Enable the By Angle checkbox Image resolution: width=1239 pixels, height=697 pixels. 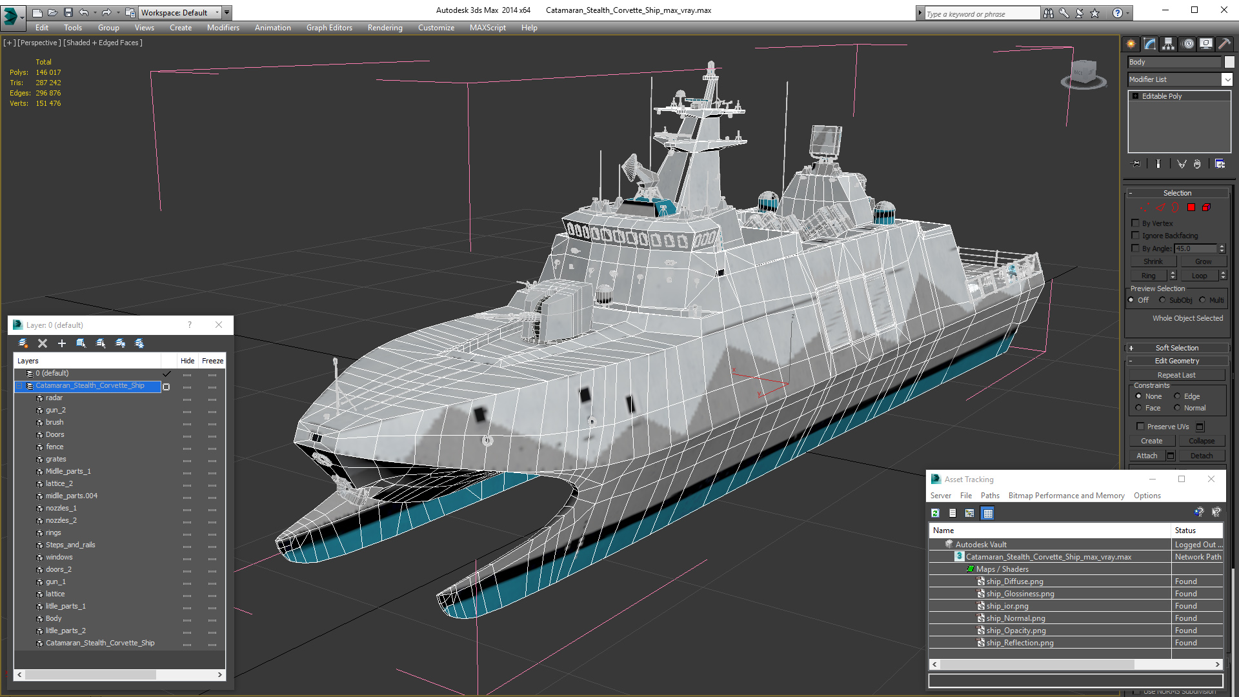(x=1136, y=248)
